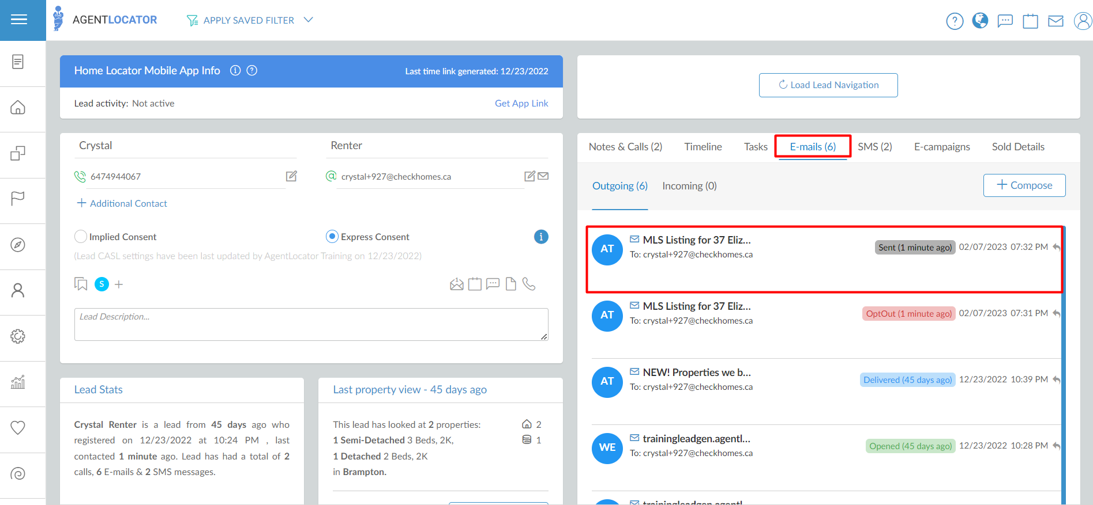Switch to the Notes & Calls (2) tab
This screenshot has width=1093, height=505.
(625, 147)
